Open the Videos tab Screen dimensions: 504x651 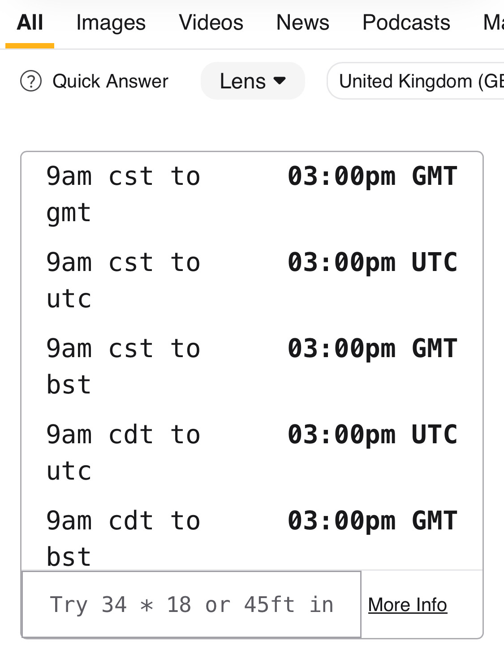pyautogui.click(x=211, y=23)
